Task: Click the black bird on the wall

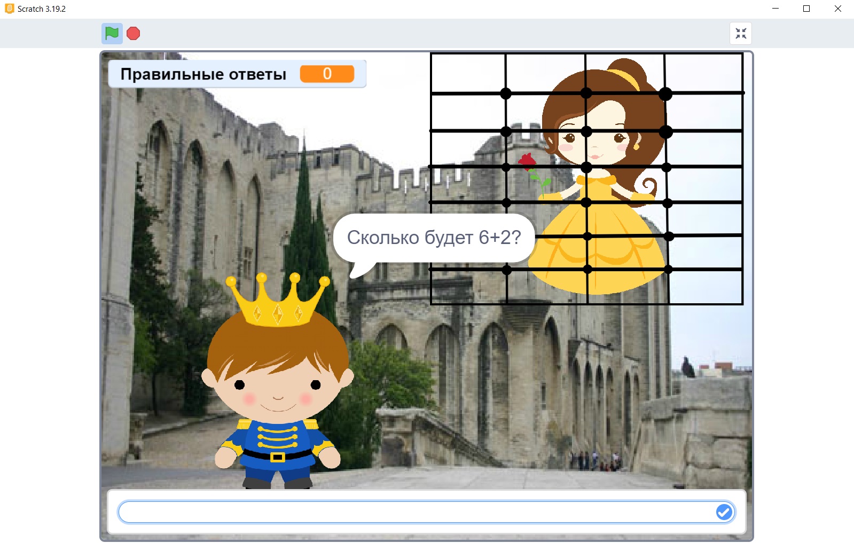Action: [x=688, y=367]
